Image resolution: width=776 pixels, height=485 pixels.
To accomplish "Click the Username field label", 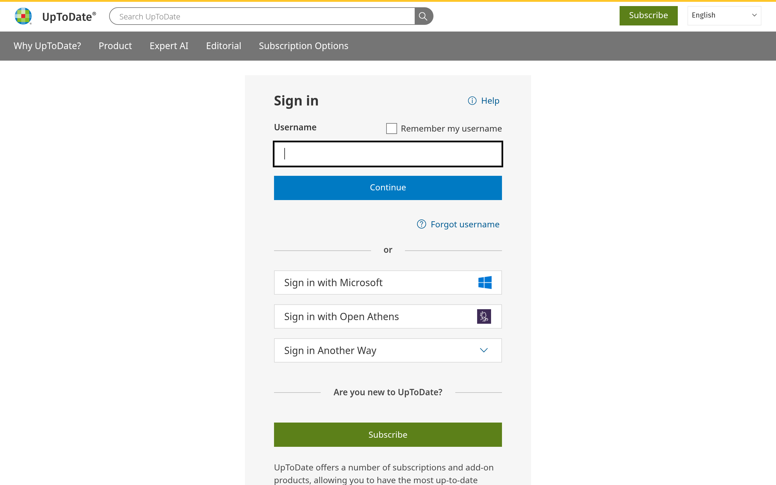I will (295, 127).
